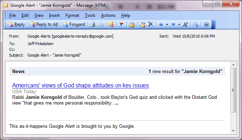Click the Reply to All button
The width and height of the screenshot is (242, 140).
[44, 24]
